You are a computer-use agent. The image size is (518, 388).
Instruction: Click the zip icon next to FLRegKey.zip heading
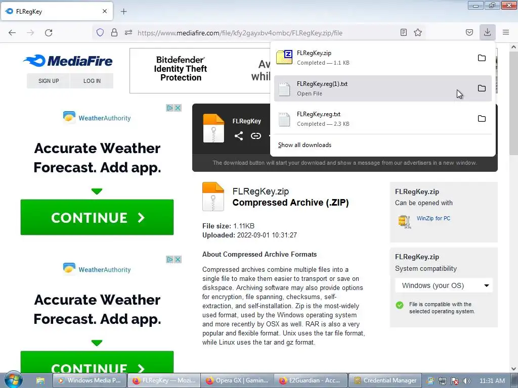pyautogui.click(x=213, y=197)
